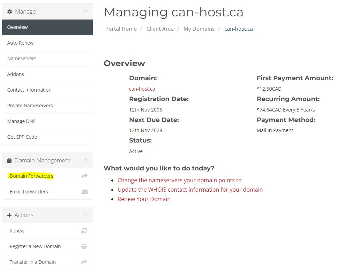
Task: Select Nameservers in the sidebar
Action: point(22,59)
